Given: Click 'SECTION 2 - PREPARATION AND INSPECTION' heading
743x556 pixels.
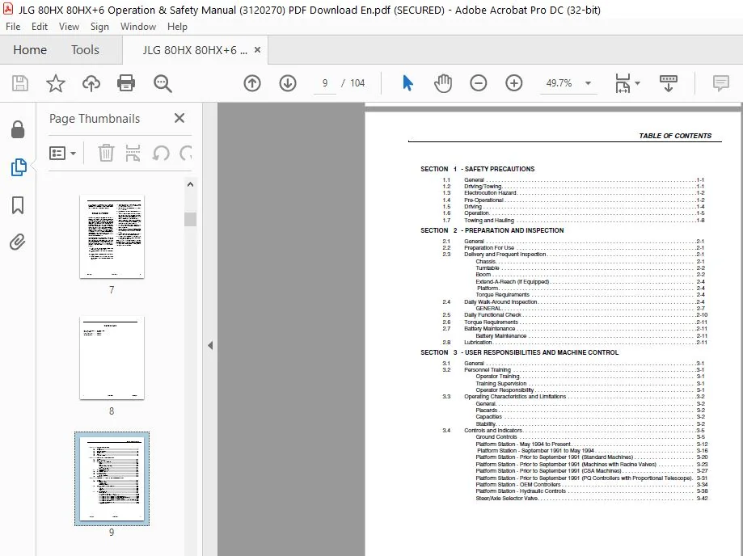Looking at the screenshot, I should point(492,230).
